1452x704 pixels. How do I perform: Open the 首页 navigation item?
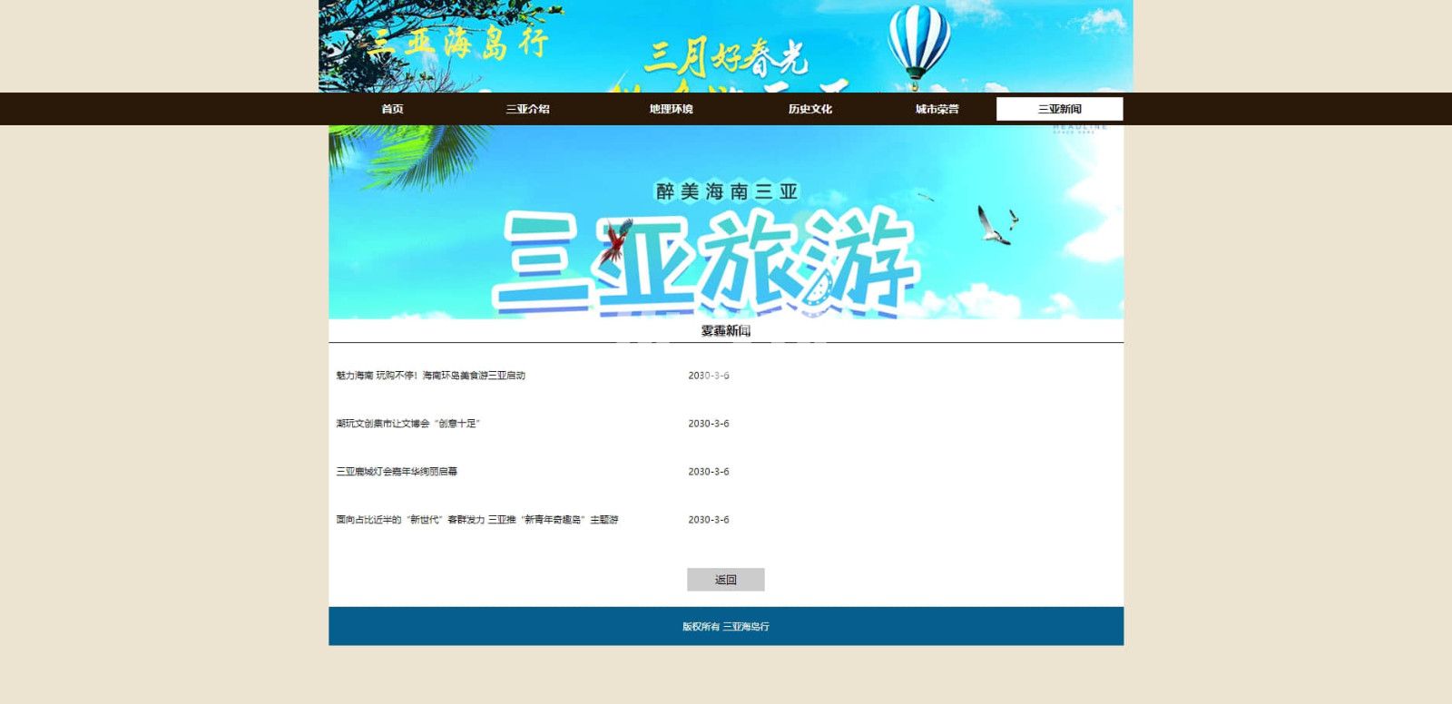pos(392,109)
